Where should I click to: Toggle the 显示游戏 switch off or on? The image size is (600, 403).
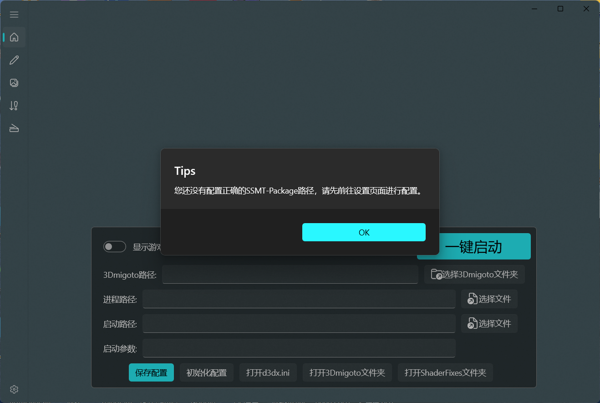pos(114,246)
